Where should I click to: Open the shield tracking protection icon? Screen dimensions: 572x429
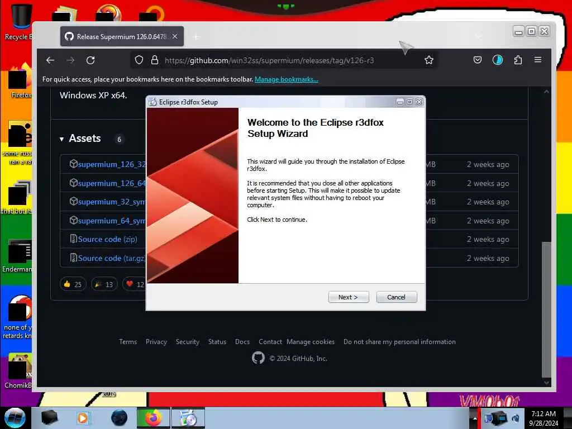coord(139,60)
